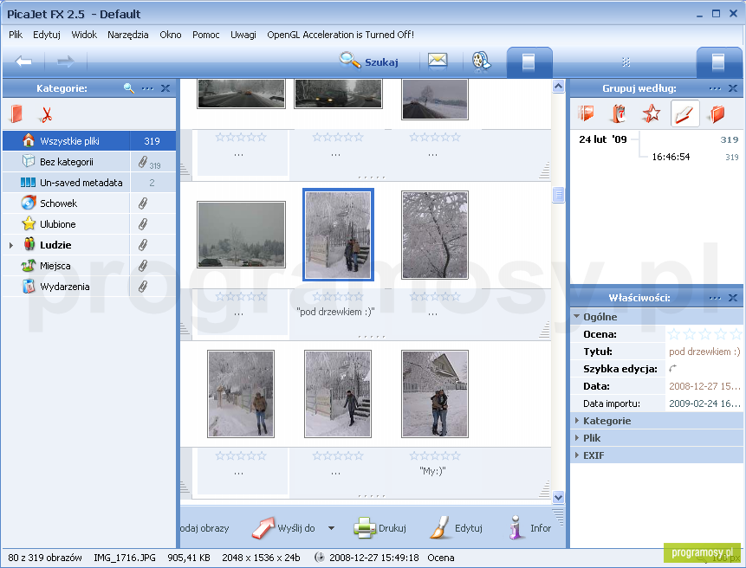Screen dimensions: 746x568
Task: Click the paperclip icon next to Ludzie
Action: click(x=142, y=245)
